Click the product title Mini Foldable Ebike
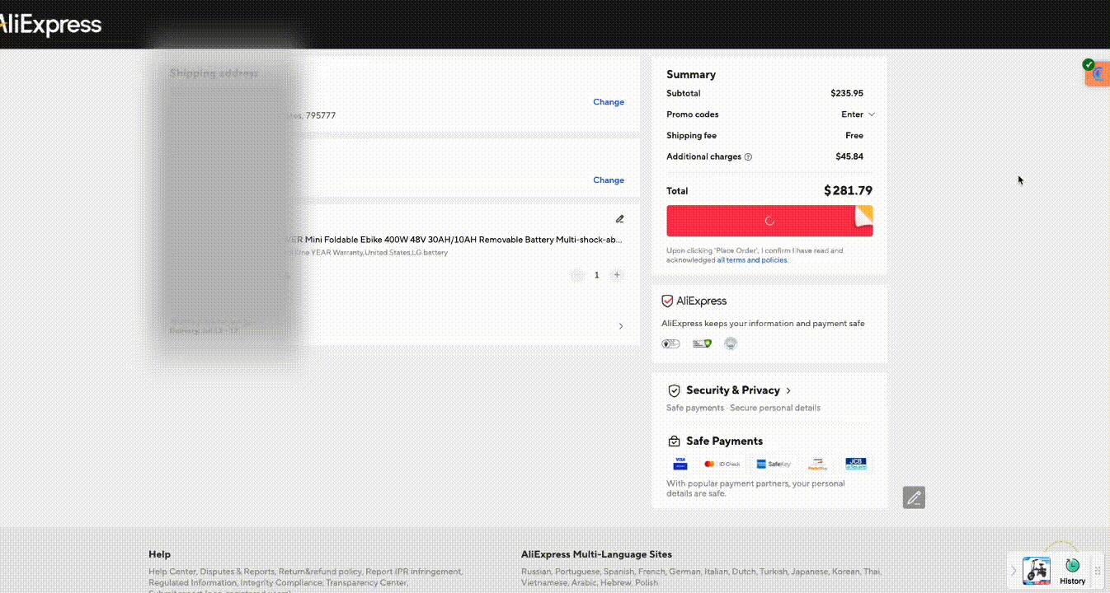Screen dimensions: 1110x593 [x=454, y=240]
